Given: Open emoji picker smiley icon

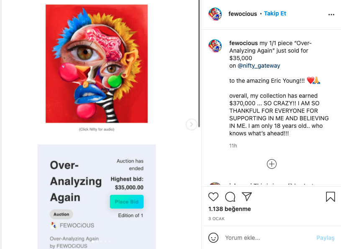Looking at the screenshot, I should pos(213,238).
